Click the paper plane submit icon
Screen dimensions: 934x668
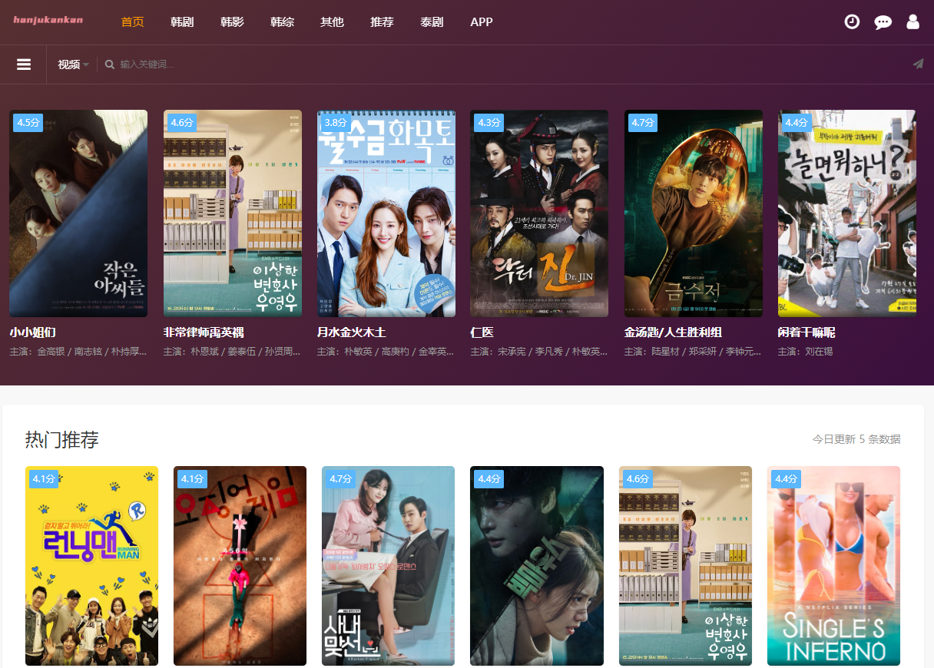coord(918,64)
